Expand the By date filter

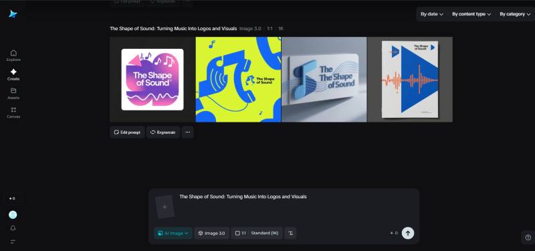point(432,14)
